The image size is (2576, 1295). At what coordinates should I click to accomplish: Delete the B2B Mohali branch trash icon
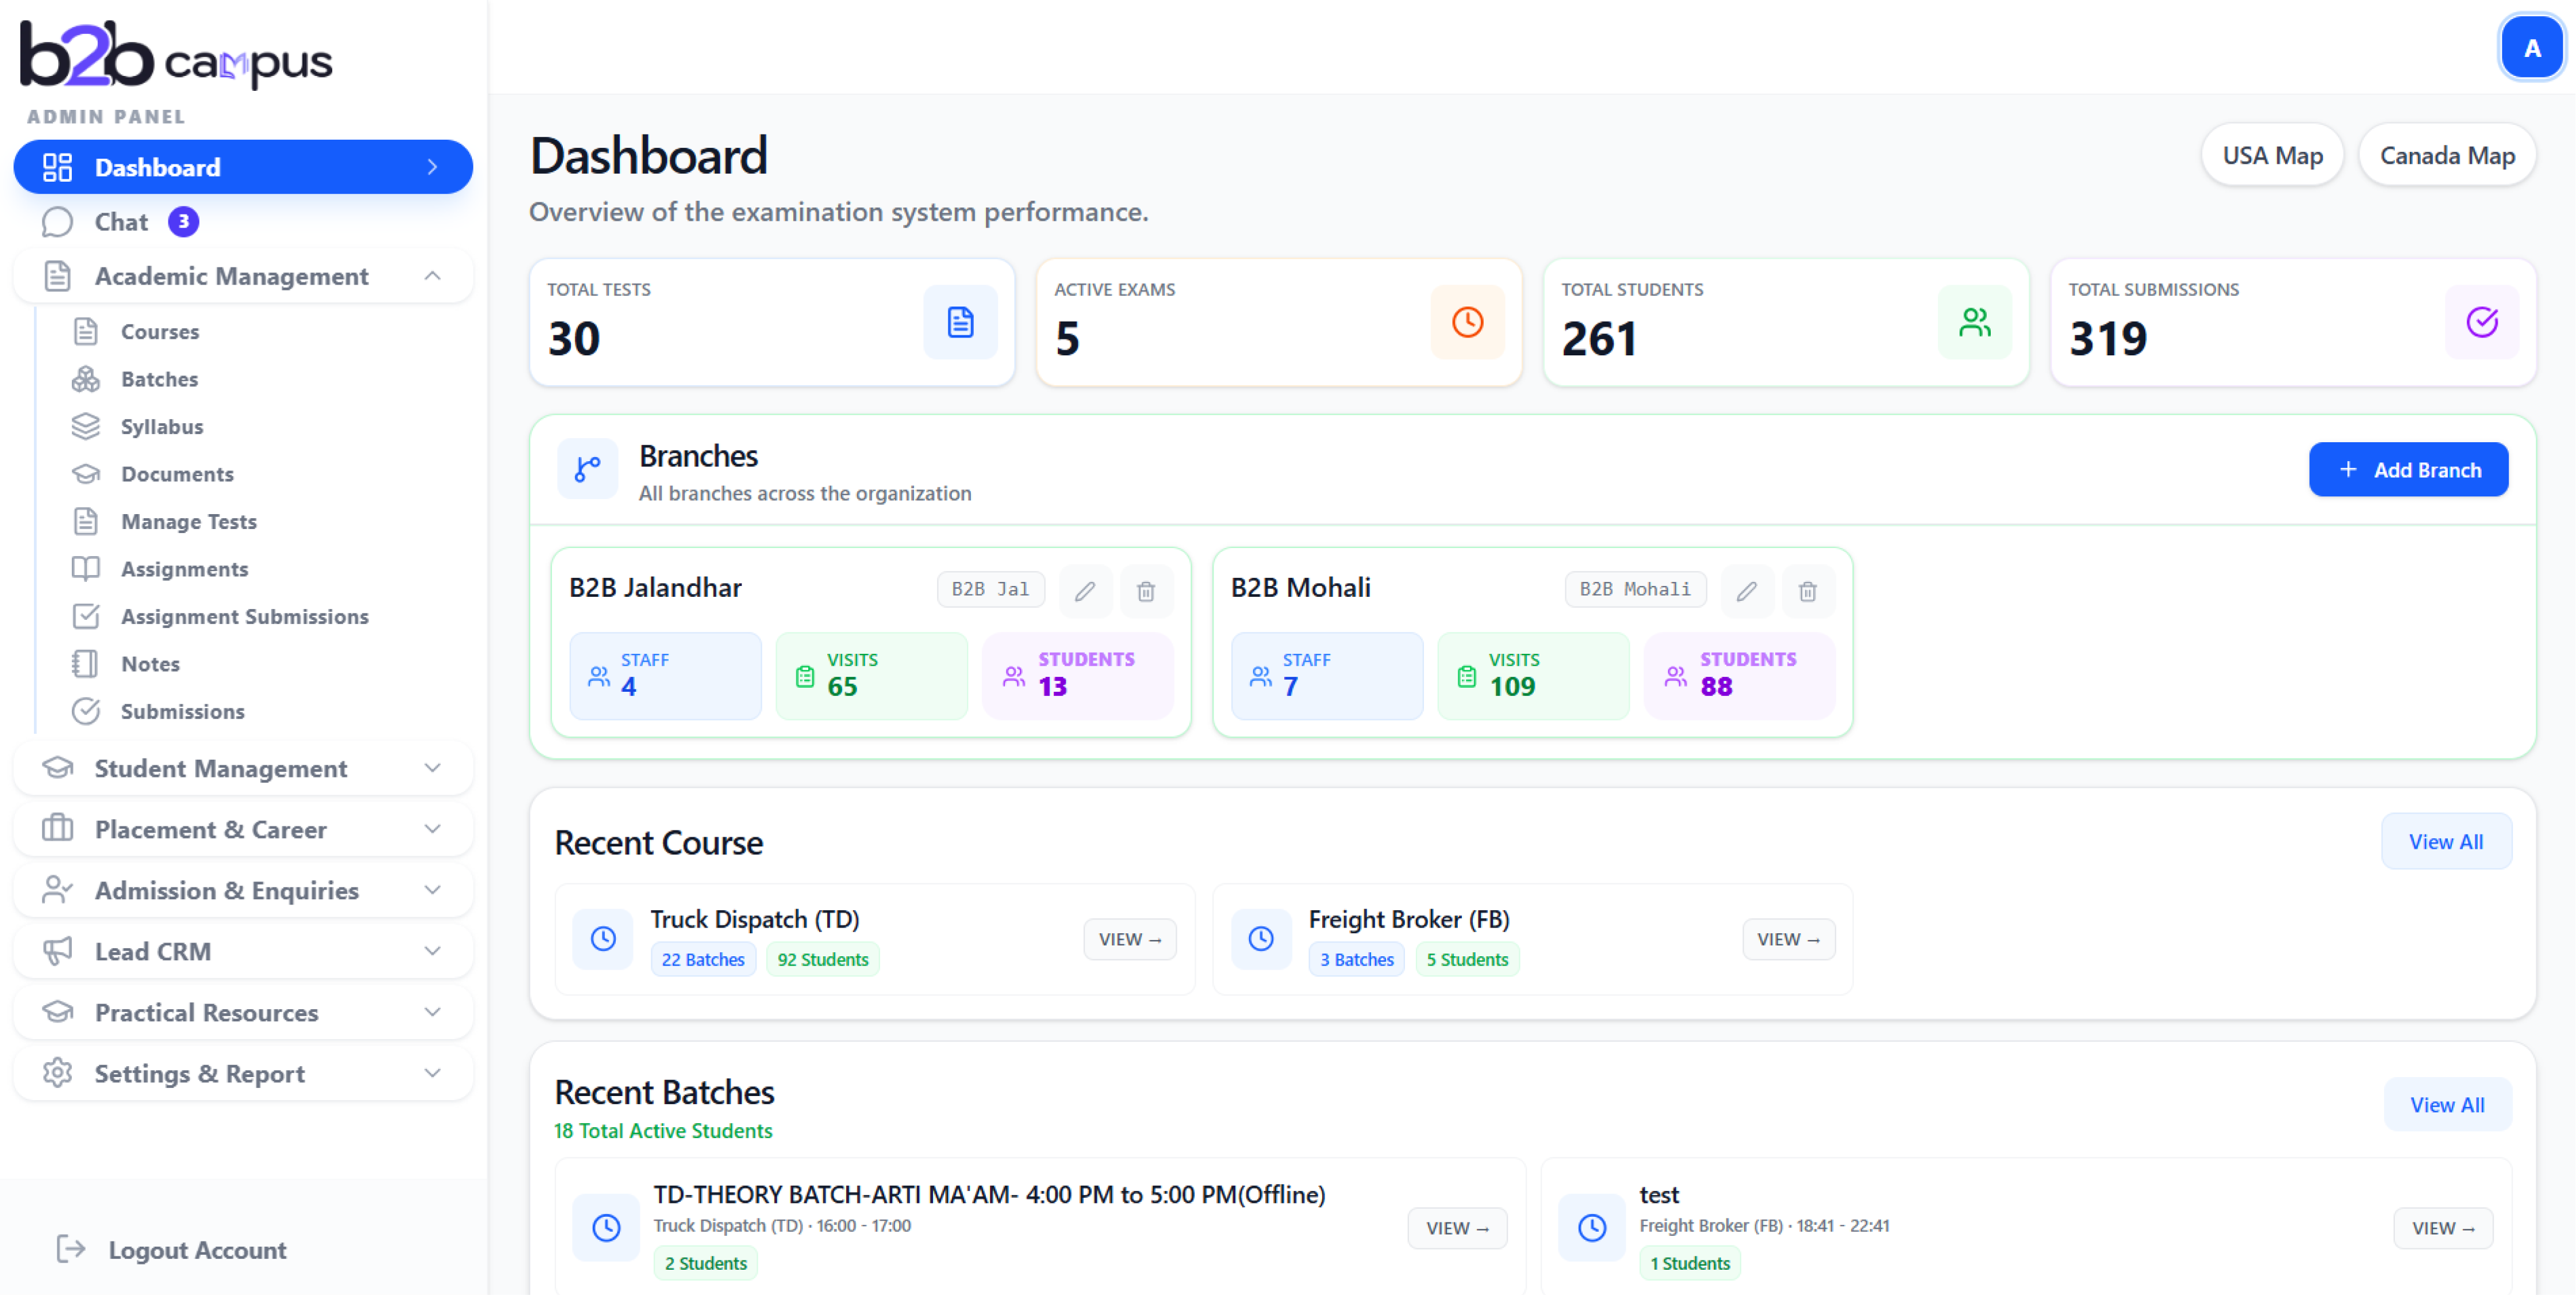click(1807, 591)
